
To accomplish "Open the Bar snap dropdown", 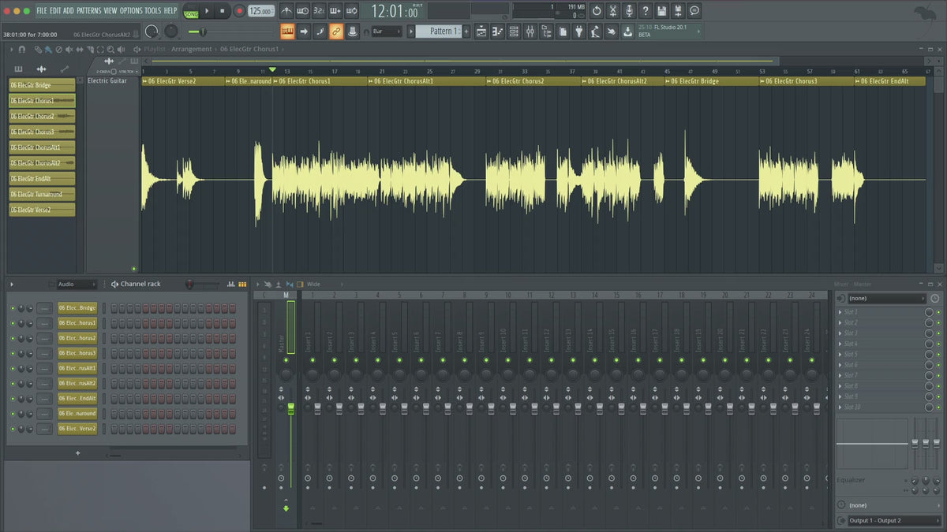I will click(387, 32).
